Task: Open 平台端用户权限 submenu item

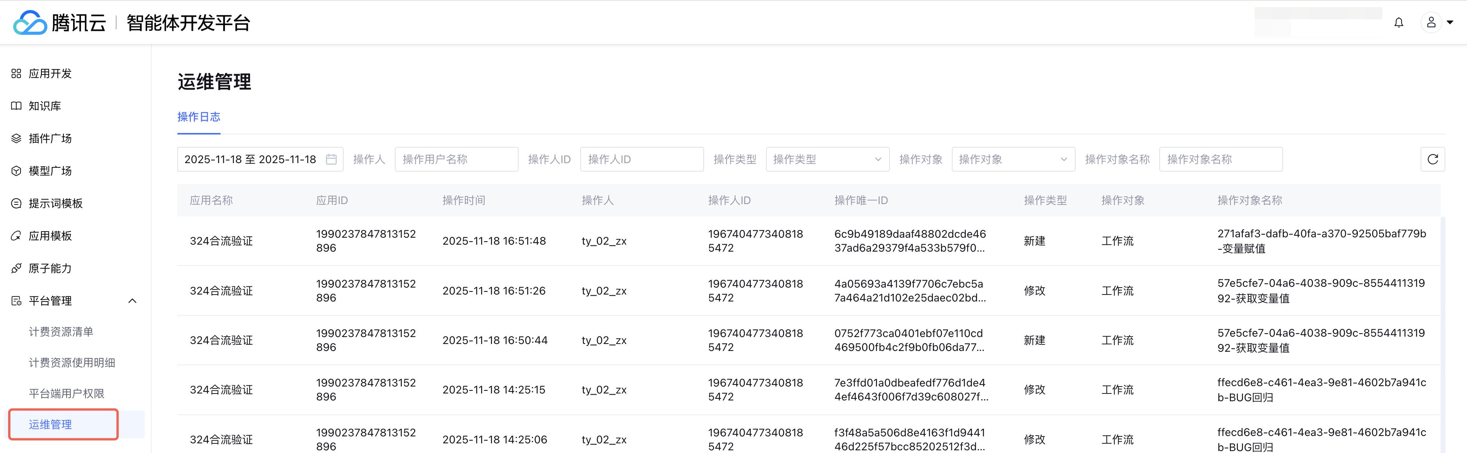Action: click(x=66, y=393)
